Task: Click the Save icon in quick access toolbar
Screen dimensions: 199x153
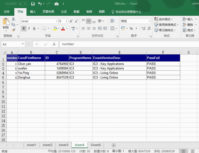Action: tap(33, 4)
